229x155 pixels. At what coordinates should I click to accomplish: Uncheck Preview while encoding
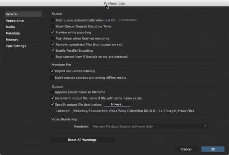click(x=53, y=32)
